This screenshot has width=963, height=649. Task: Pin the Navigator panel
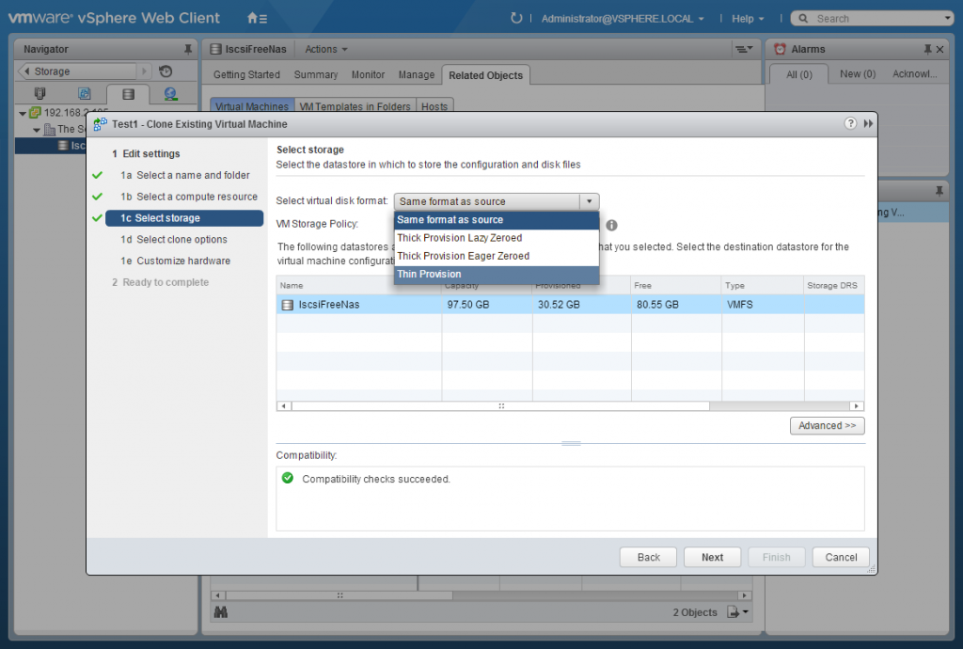(x=188, y=49)
